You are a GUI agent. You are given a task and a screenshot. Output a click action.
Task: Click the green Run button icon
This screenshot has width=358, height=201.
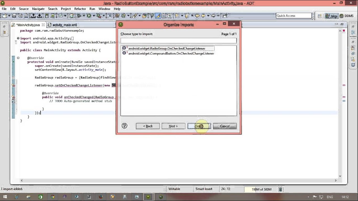coord(89,16)
